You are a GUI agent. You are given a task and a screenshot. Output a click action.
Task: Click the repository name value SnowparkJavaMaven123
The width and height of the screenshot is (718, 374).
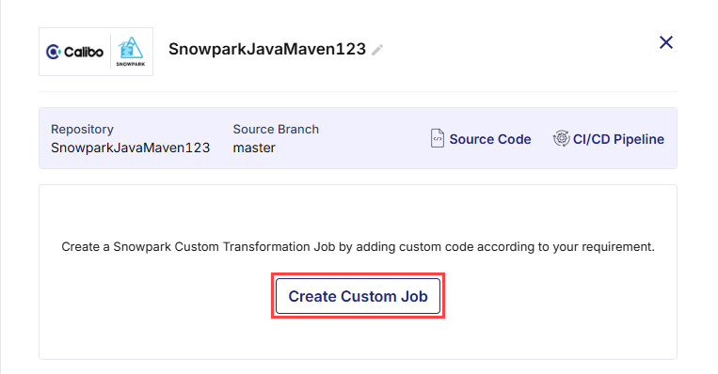coord(131,148)
